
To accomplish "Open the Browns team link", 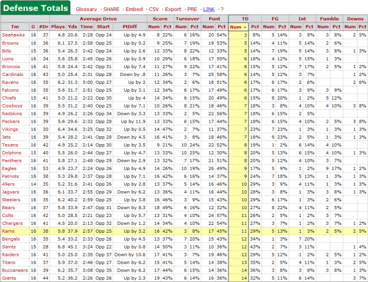I will 10,43.
